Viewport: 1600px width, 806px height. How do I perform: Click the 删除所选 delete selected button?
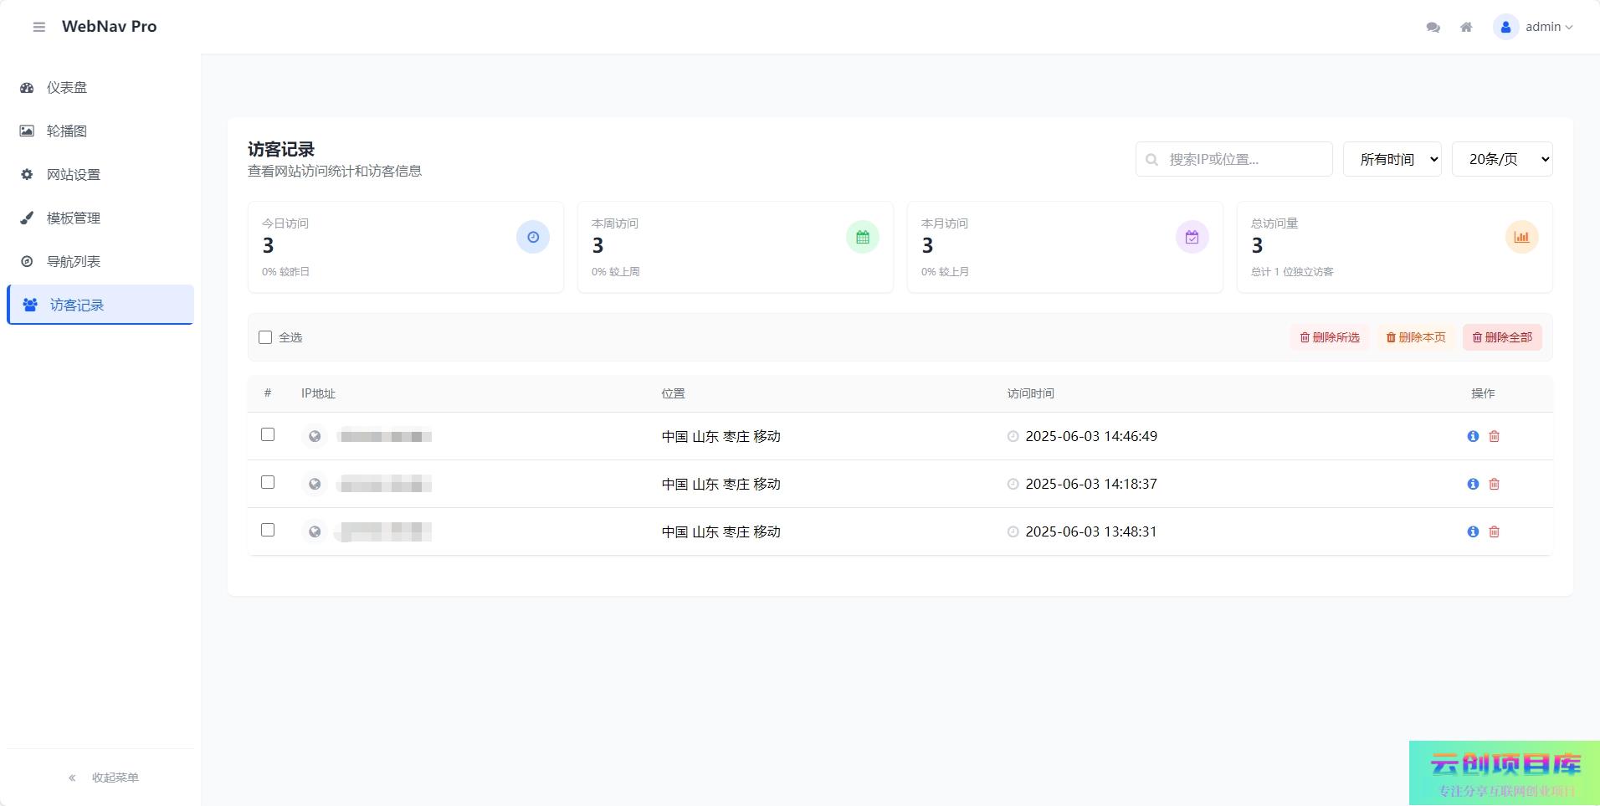coord(1329,337)
